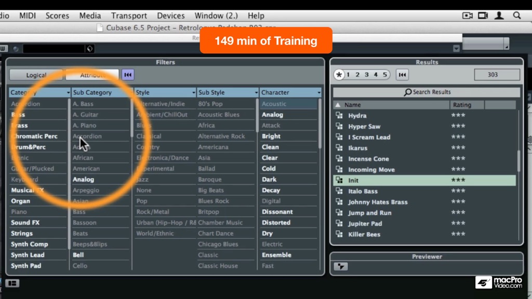Open the Sub Style column dropdown
Image resolution: width=532 pixels, height=299 pixels.
(x=257, y=92)
